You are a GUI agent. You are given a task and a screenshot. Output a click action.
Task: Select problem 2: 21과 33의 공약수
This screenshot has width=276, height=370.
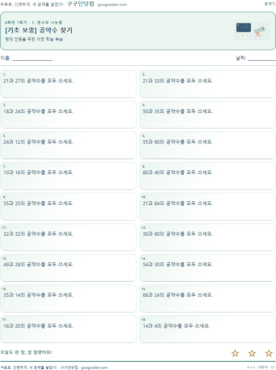tap(207, 84)
